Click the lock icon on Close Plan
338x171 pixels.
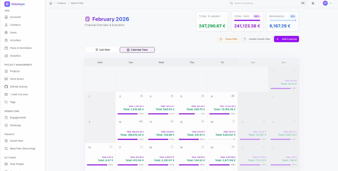pos(221,39)
